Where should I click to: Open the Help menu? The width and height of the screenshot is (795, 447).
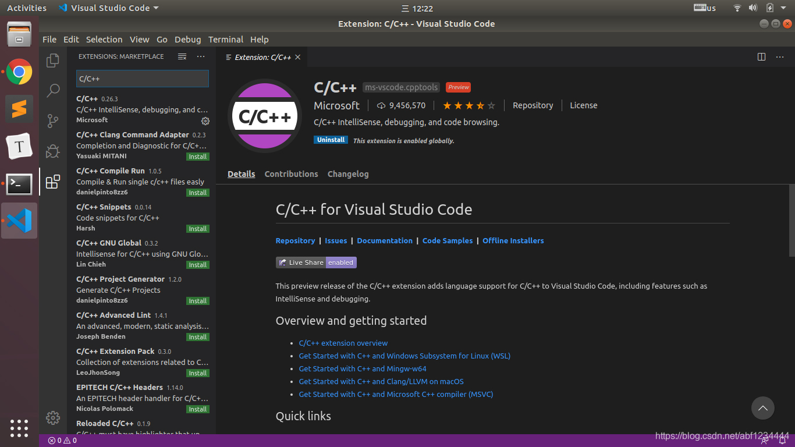coord(260,40)
